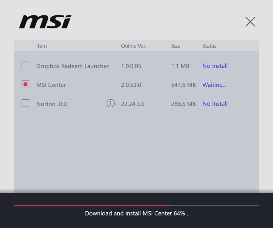The image size is (273, 228).
Task: Click the Online Ver. column header
Action: 134,46
